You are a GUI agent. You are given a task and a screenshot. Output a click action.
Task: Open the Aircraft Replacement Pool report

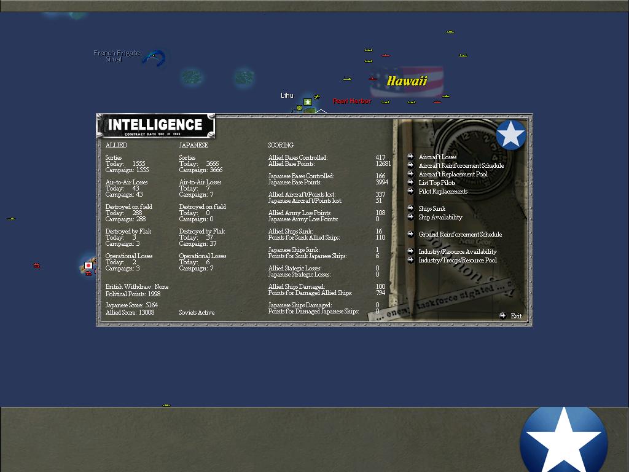click(453, 174)
